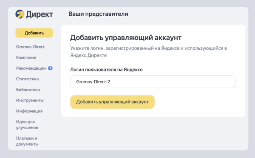The image size is (255, 158).
Task: Open Идеи для улучшения in sidebar
Action: click(27, 125)
